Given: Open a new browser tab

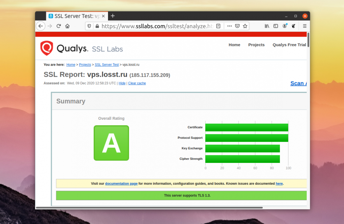Looking at the screenshot, I should 113,16.
